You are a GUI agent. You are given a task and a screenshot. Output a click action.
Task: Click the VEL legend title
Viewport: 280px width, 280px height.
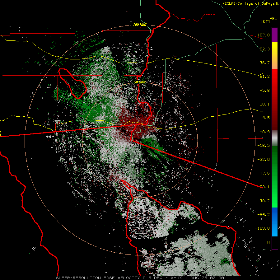(273, 19)
